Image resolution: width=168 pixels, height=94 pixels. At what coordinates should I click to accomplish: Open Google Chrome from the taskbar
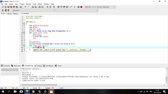pos(33,92)
